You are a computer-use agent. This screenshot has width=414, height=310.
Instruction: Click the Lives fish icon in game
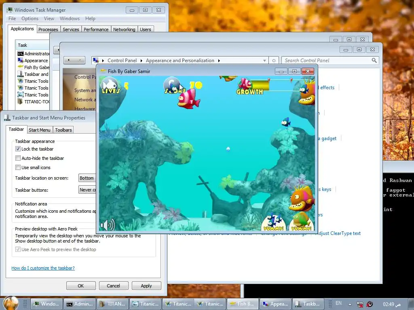pos(110,84)
